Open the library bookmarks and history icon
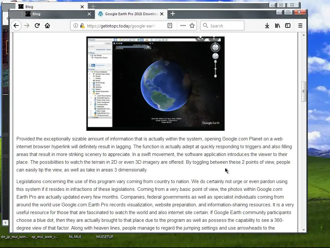 click(277, 26)
